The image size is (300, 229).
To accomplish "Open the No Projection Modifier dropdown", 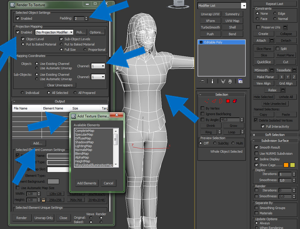I will 54,32.
